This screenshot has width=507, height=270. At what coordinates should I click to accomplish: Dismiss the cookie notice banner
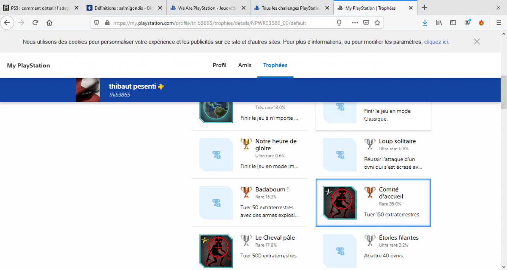pyautogui.click(x=477, y=41)
